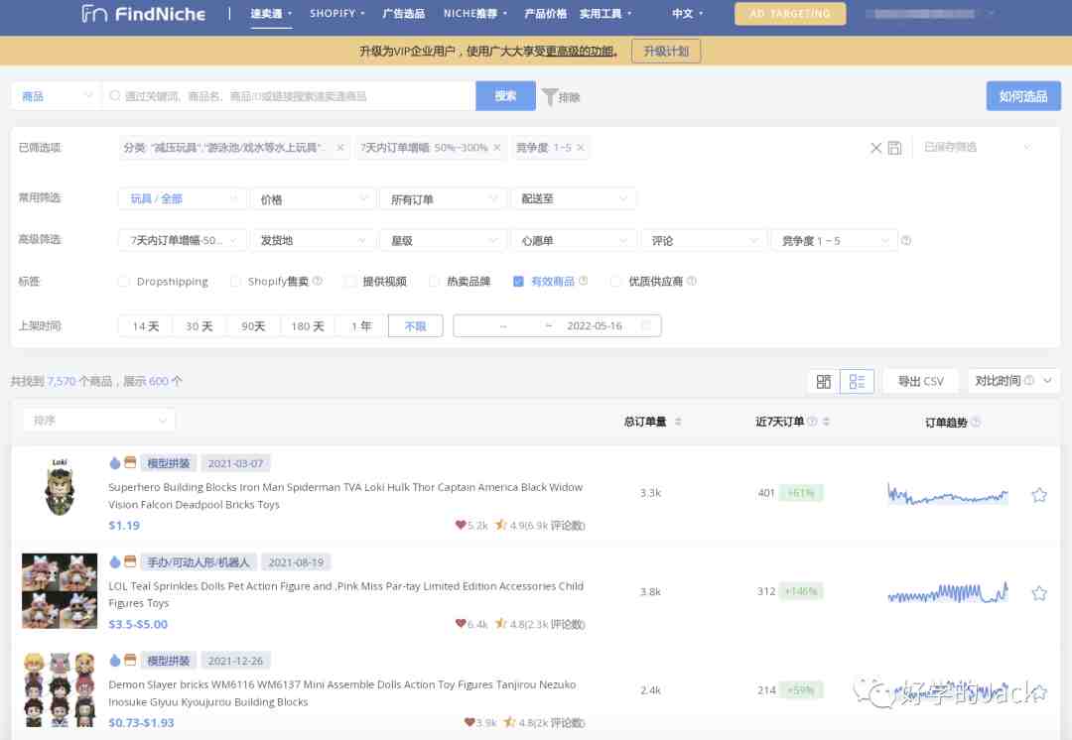The width and height of the screenshot is (1072, 740).
Task: Switch to grid view layout
Action: [824, 381]
